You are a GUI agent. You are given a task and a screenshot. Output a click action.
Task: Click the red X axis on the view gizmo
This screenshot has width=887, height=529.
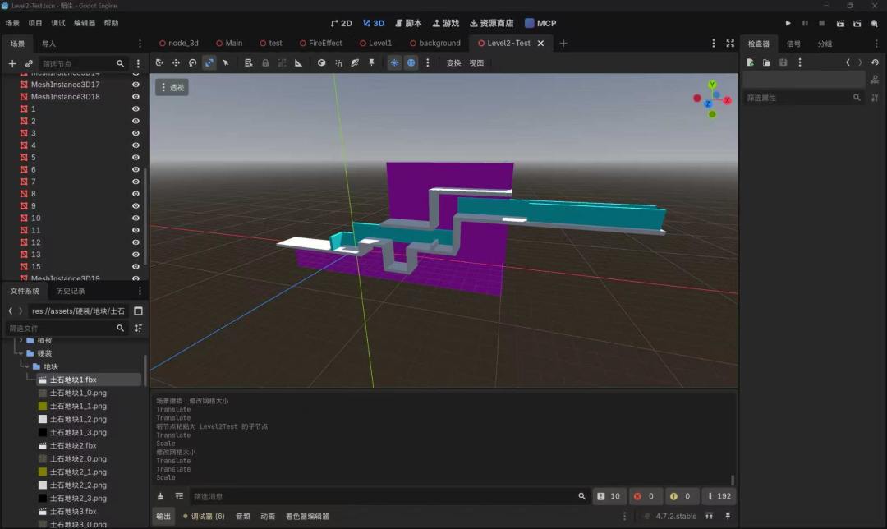click(x=728, y=101)
